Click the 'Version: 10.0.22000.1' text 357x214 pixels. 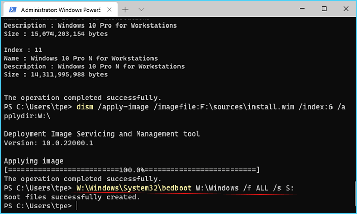(48, 143)
